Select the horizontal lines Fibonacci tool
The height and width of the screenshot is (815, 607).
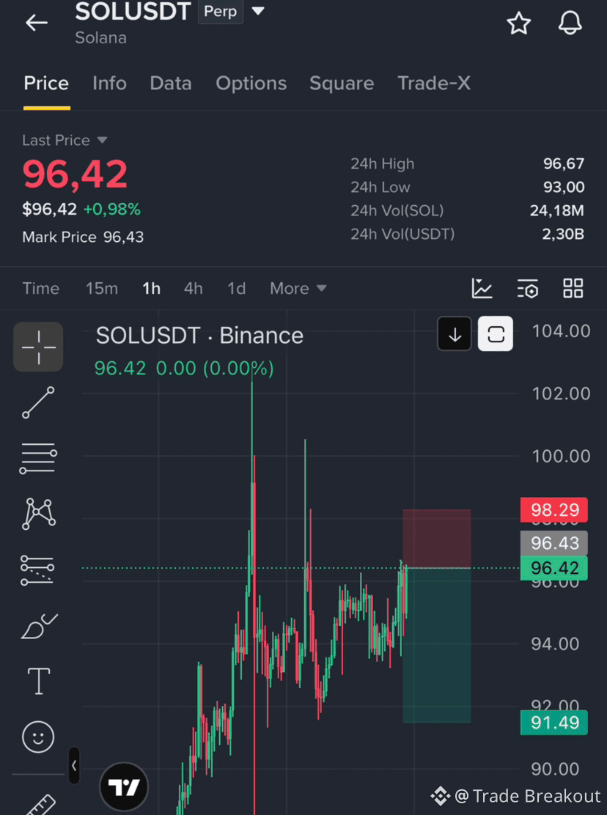pyautogui.click(x=38, y=459)
